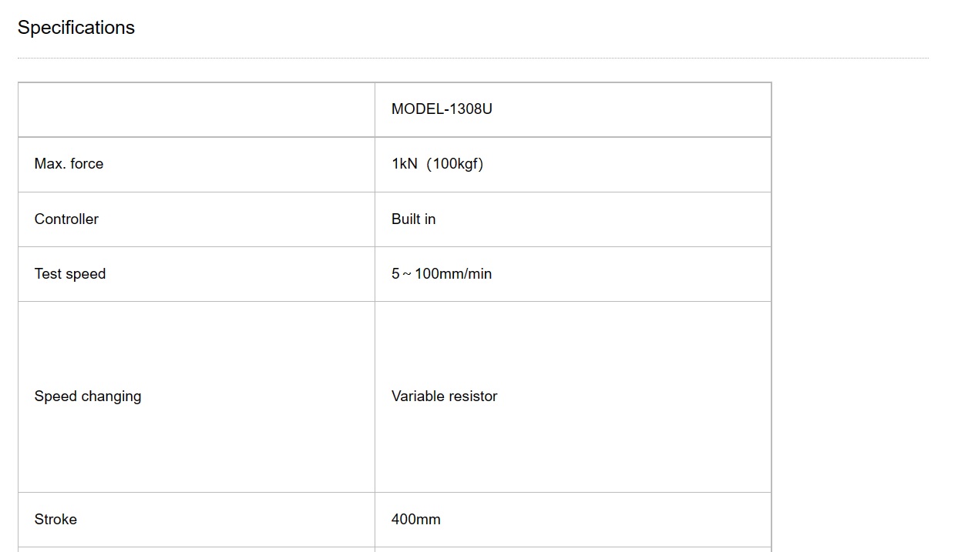Select the MODEL-1308U column header
The height and width of the screenshot is (552, 958).
[x=442, y=109]
